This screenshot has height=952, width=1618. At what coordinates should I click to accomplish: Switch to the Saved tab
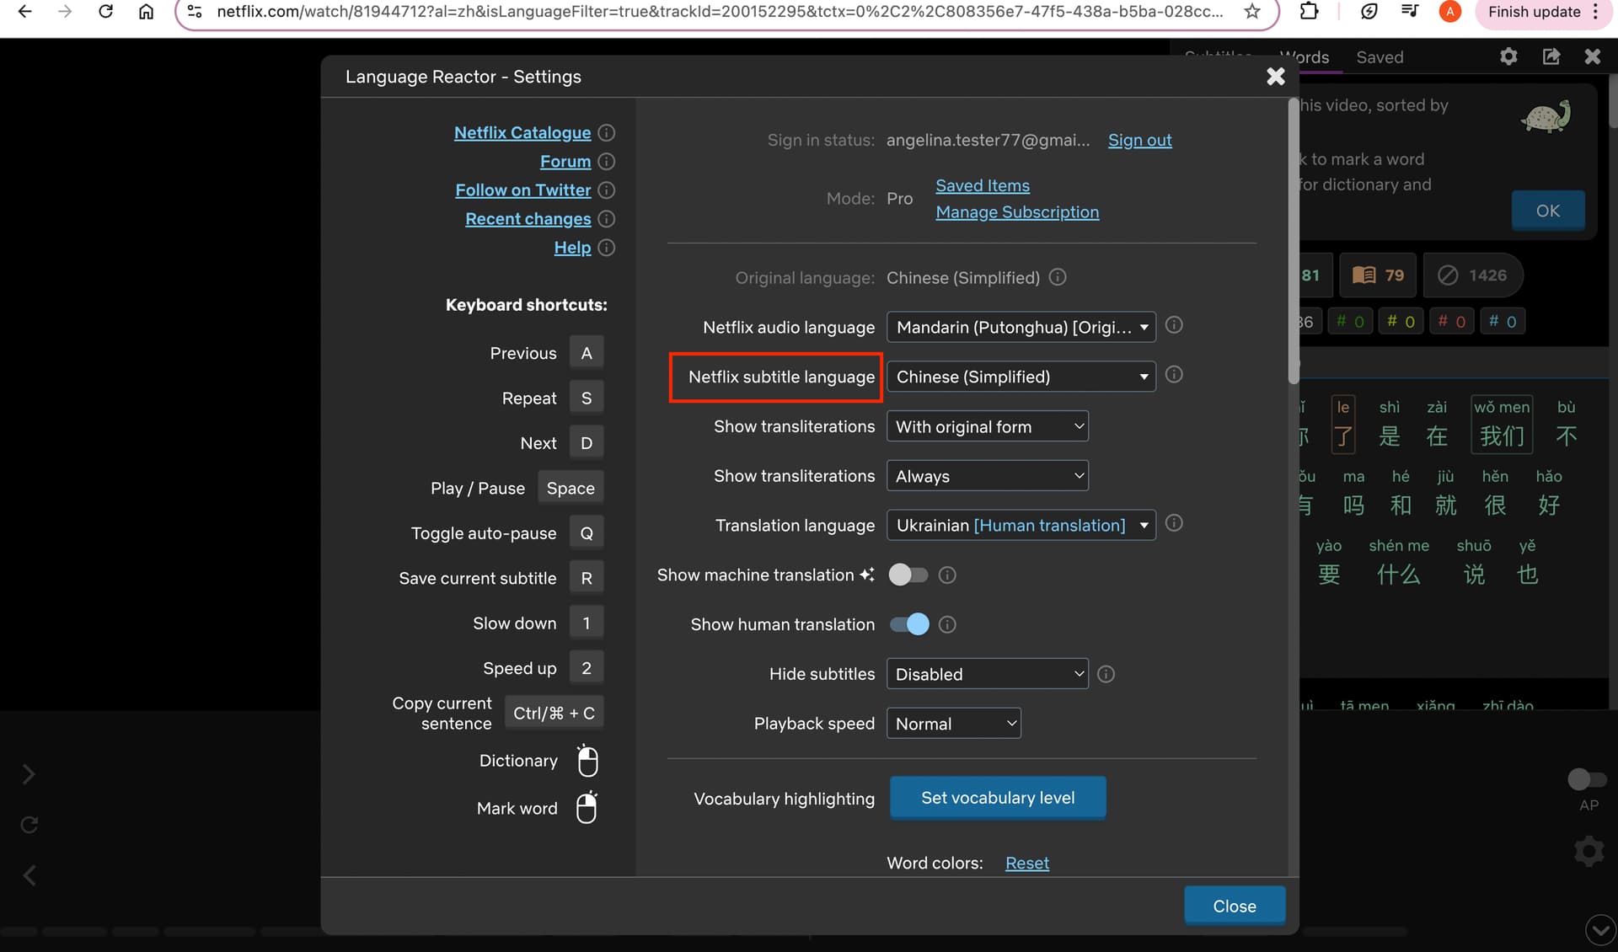1380,57
